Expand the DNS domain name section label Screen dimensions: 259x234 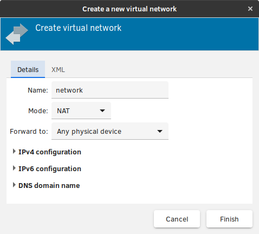click(x=49, y=186)
